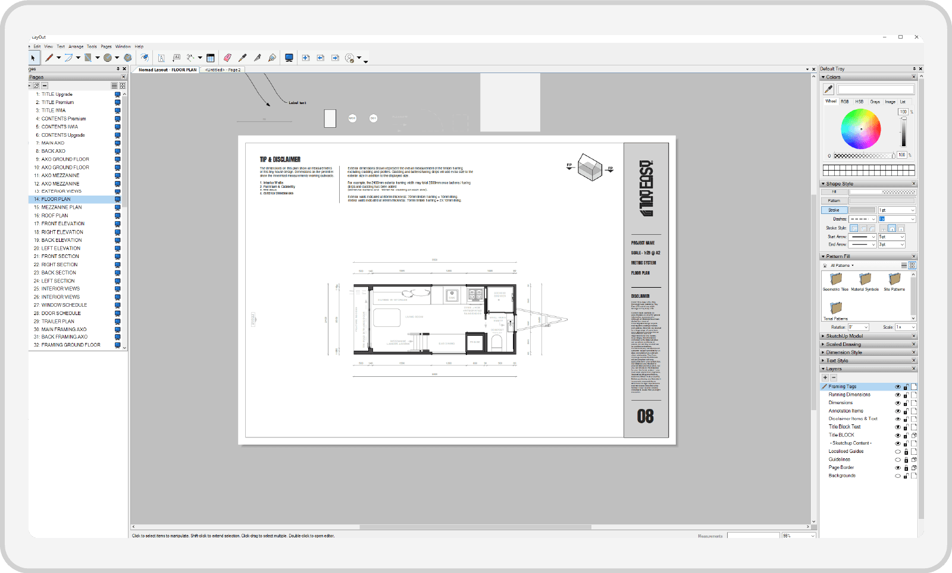Select the Arc tool
The width and height of the screenshot is (952, 573).
click(x=68, y=58)
